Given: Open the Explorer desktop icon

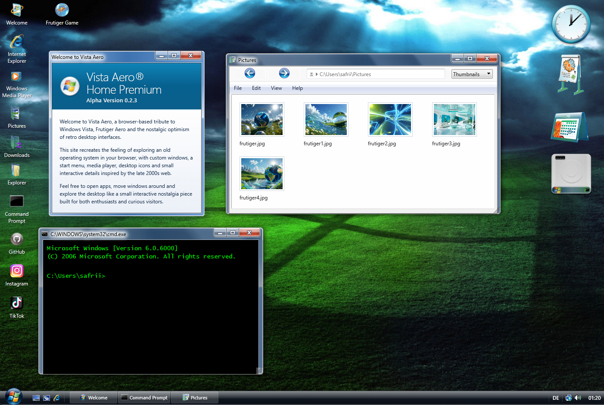Looking at the screenshot, I should click(x=17, y=175).
